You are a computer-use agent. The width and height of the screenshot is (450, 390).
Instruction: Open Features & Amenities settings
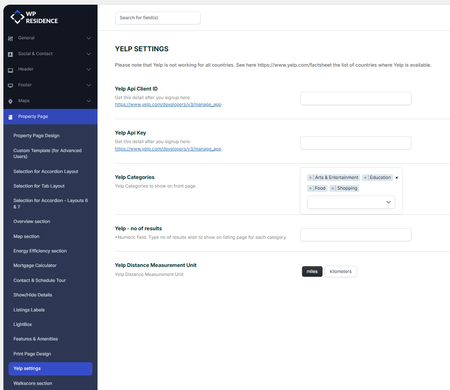[x=36, y=339]
